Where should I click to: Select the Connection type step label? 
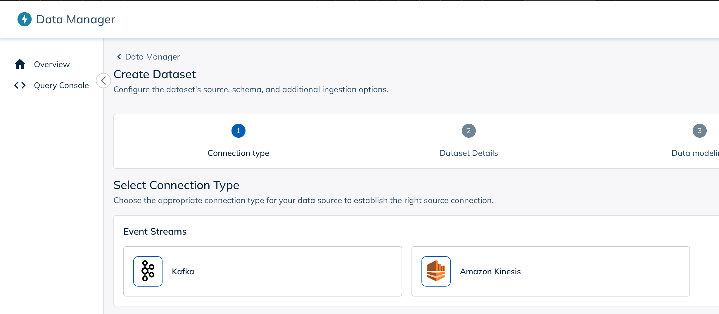tap(238, 153)
